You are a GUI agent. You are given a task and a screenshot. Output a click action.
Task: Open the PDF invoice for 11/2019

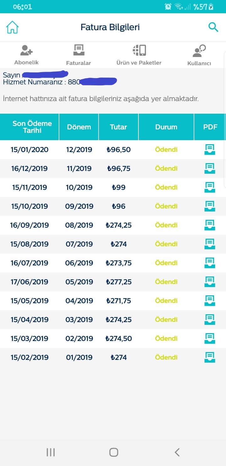point(210,168)
